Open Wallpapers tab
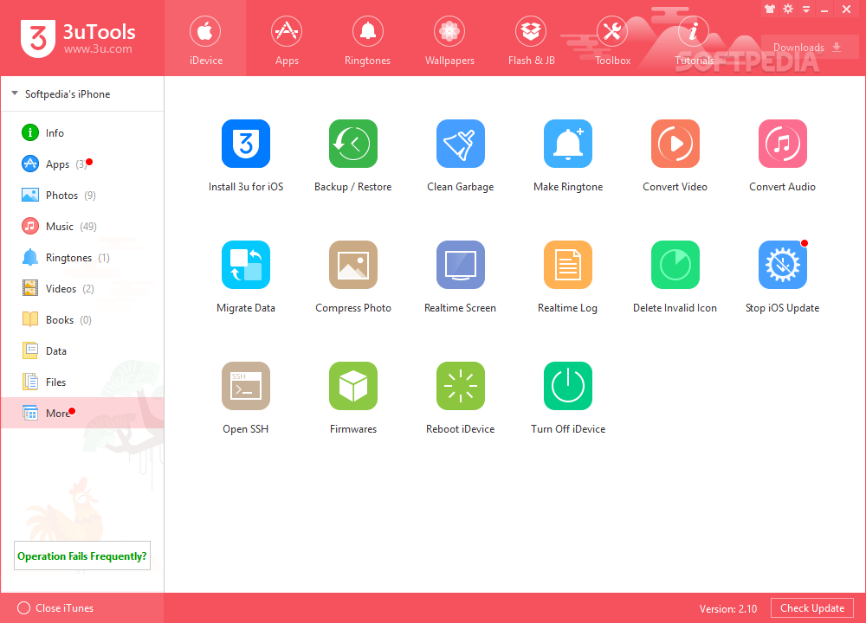 click(x=449, y=39)
